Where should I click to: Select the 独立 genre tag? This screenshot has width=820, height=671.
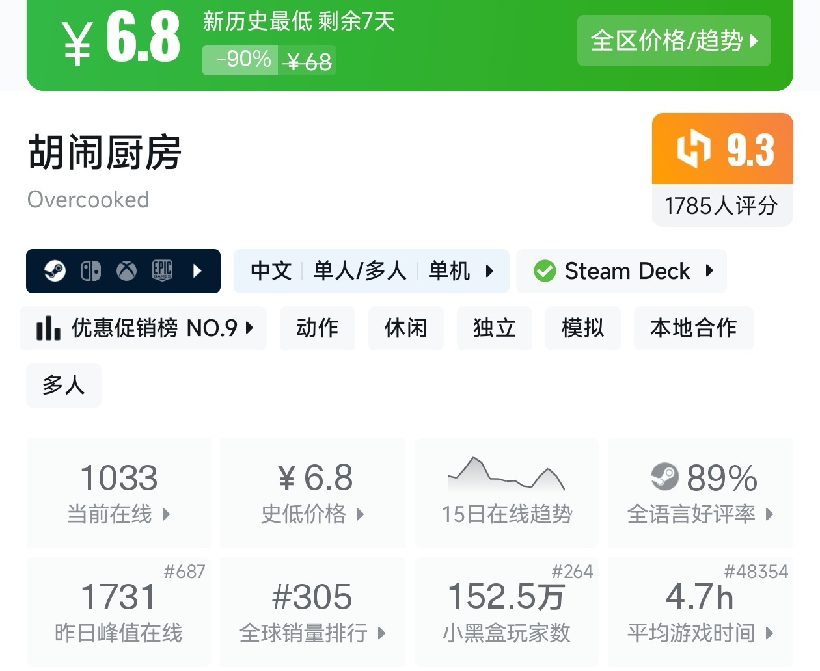pyautogui.click(x=495, y=328)
